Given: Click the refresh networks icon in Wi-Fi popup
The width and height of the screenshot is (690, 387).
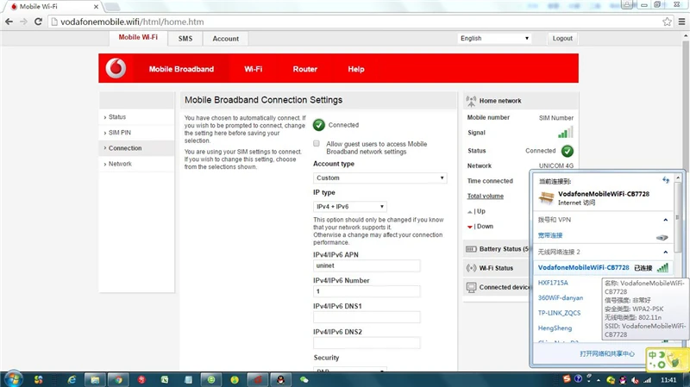Looking at the screenshot, I should click(x=665, y=179).
